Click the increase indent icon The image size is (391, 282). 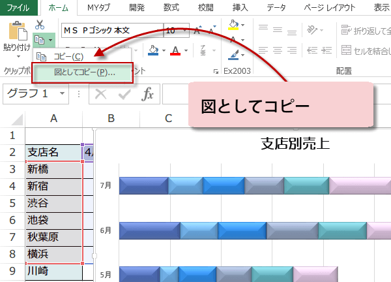click(326, 50)
